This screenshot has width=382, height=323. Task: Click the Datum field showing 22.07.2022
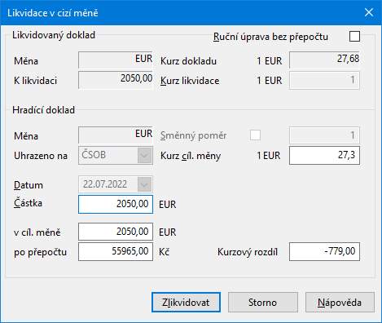coord(116,184)
